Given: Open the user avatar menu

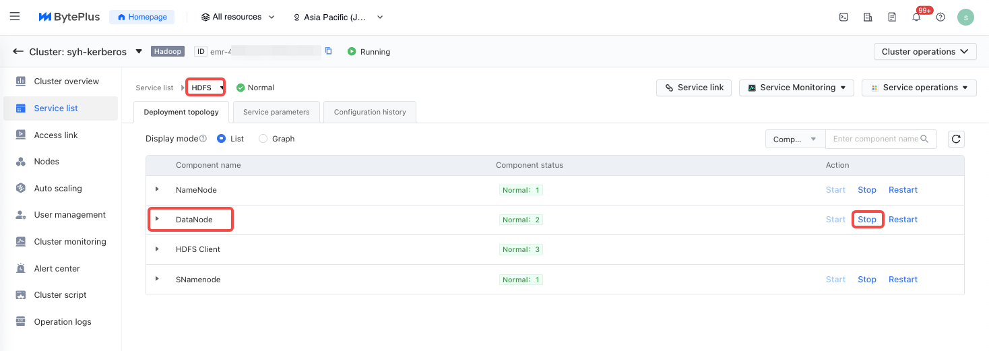Looking at the screenshot, I should click(x=965, y=18).
